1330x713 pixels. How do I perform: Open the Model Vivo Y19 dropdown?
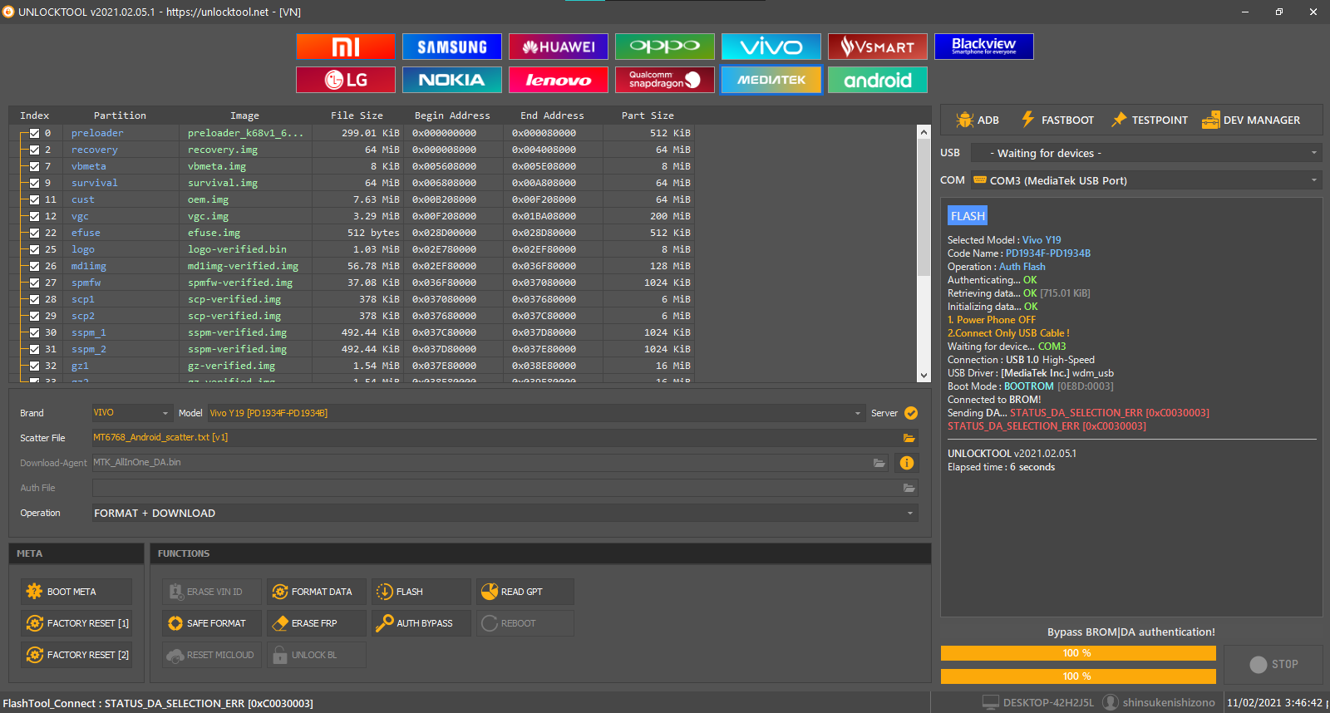point(535,413)
